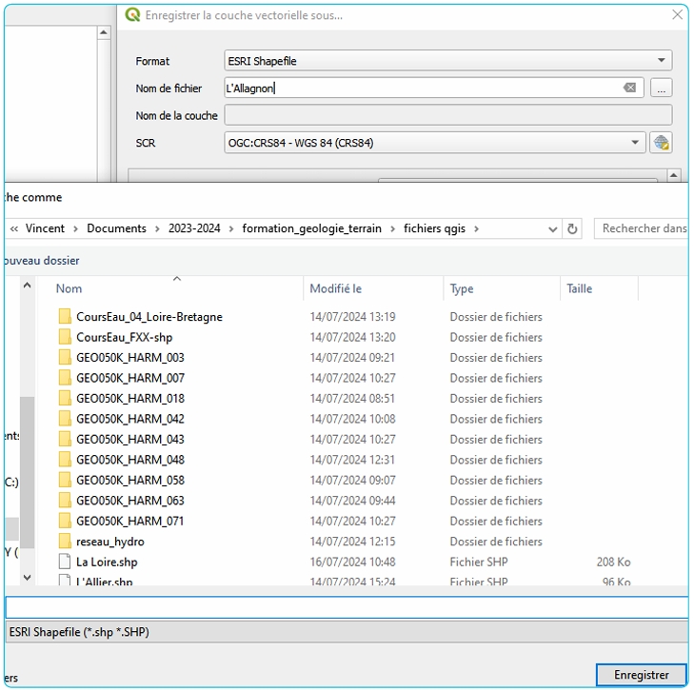This screenshot has height=691, width=694.
Task: Select the GEO050K_HARM_003 folder
Action: [129, 358]
